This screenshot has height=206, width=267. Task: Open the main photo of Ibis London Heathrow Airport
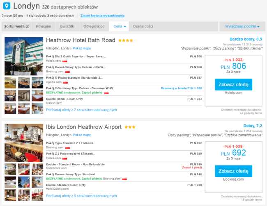(24, 143)
